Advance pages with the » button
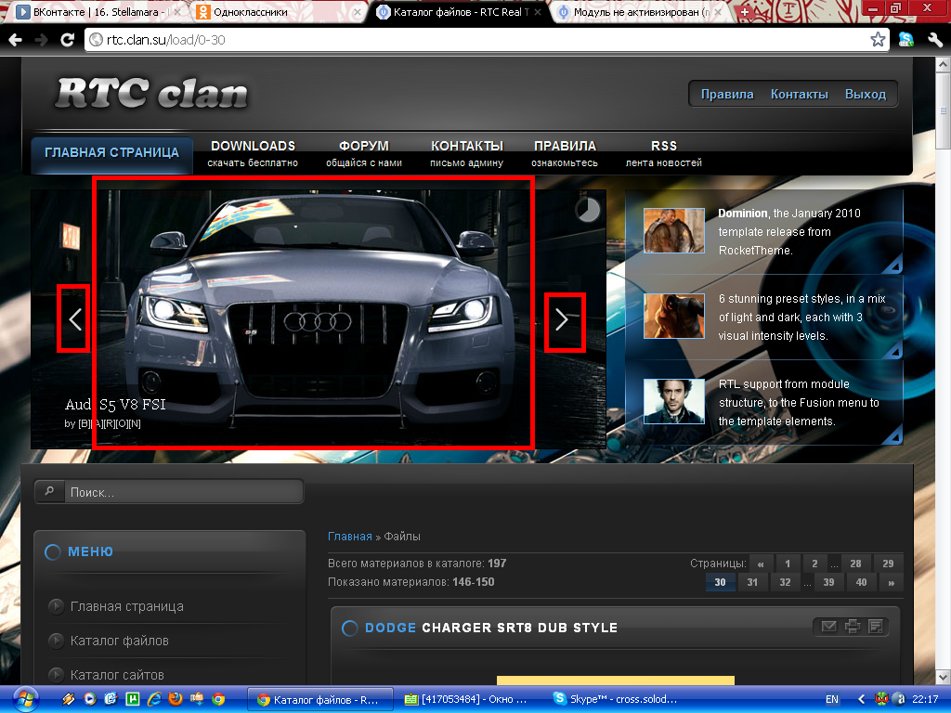This screenshot has height=713, width=951. [x=891, y=582]
